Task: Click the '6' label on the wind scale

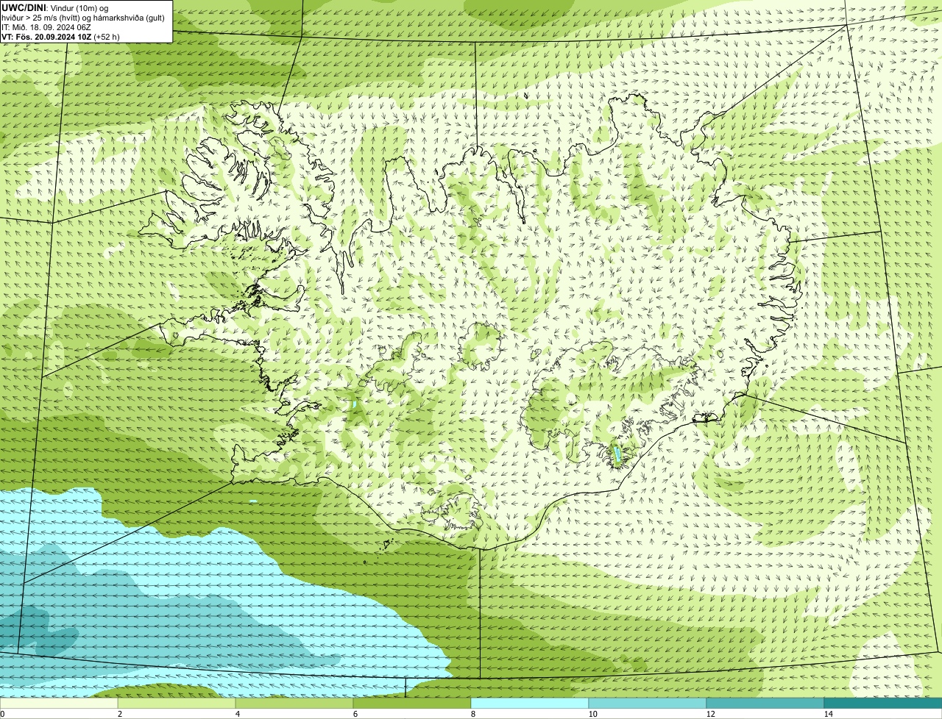Action: pos(355,714)
